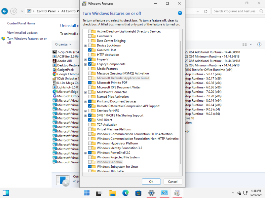Select the Google Chrome program icon
Screen dimensions: 265x198
[x=55, y=74]
